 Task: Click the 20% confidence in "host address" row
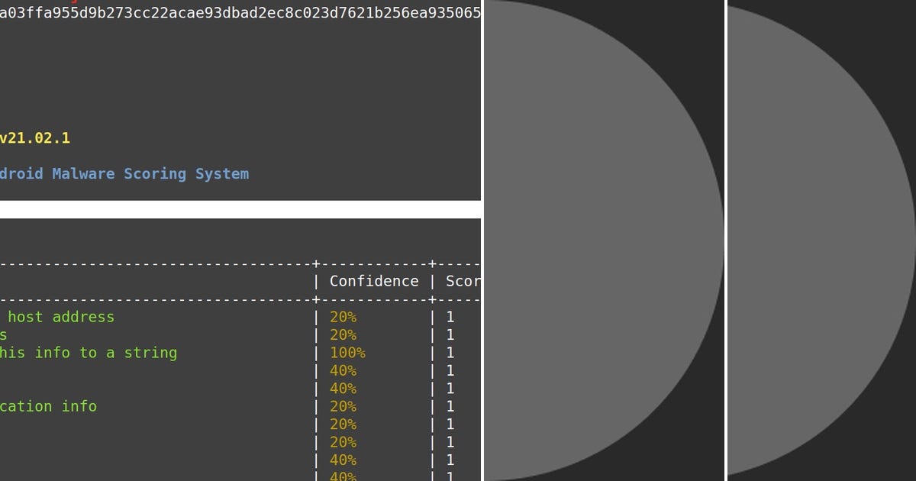[343, 317]
